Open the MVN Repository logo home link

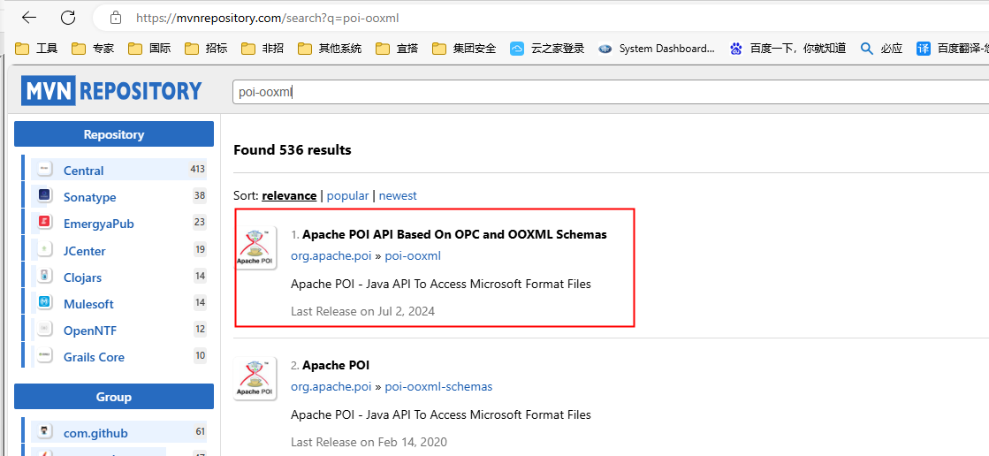[111, 91]
